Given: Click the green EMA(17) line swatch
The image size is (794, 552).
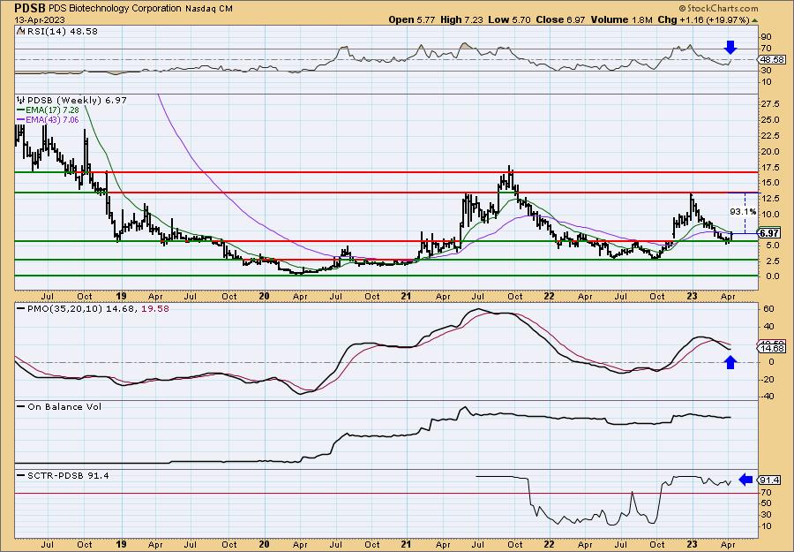Looking at the screenshot, I should [x=21, y=110].
